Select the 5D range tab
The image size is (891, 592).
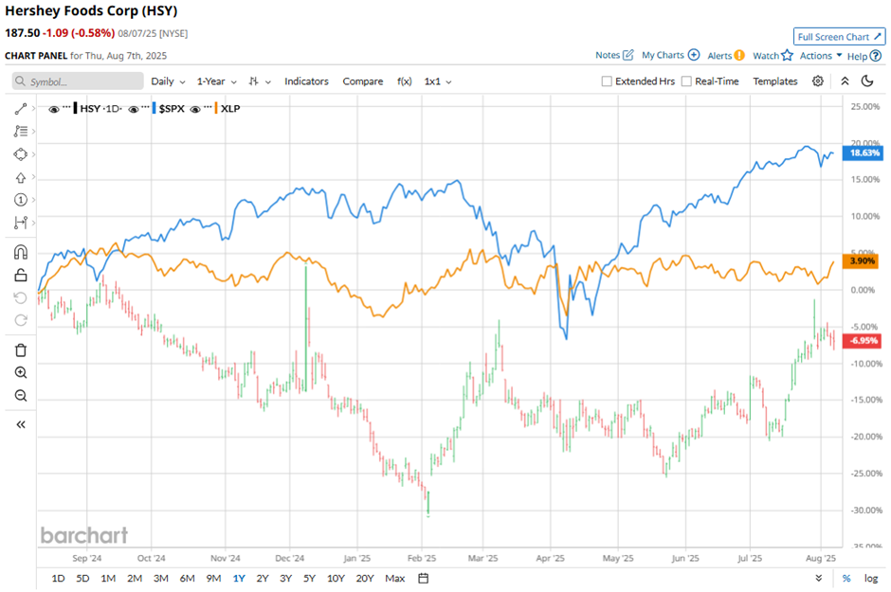pos(82,579)
